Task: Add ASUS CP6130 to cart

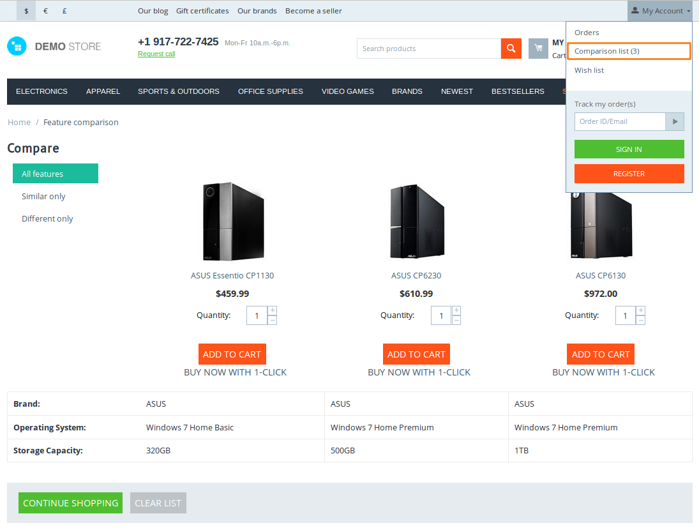Action: pos(601,354)
